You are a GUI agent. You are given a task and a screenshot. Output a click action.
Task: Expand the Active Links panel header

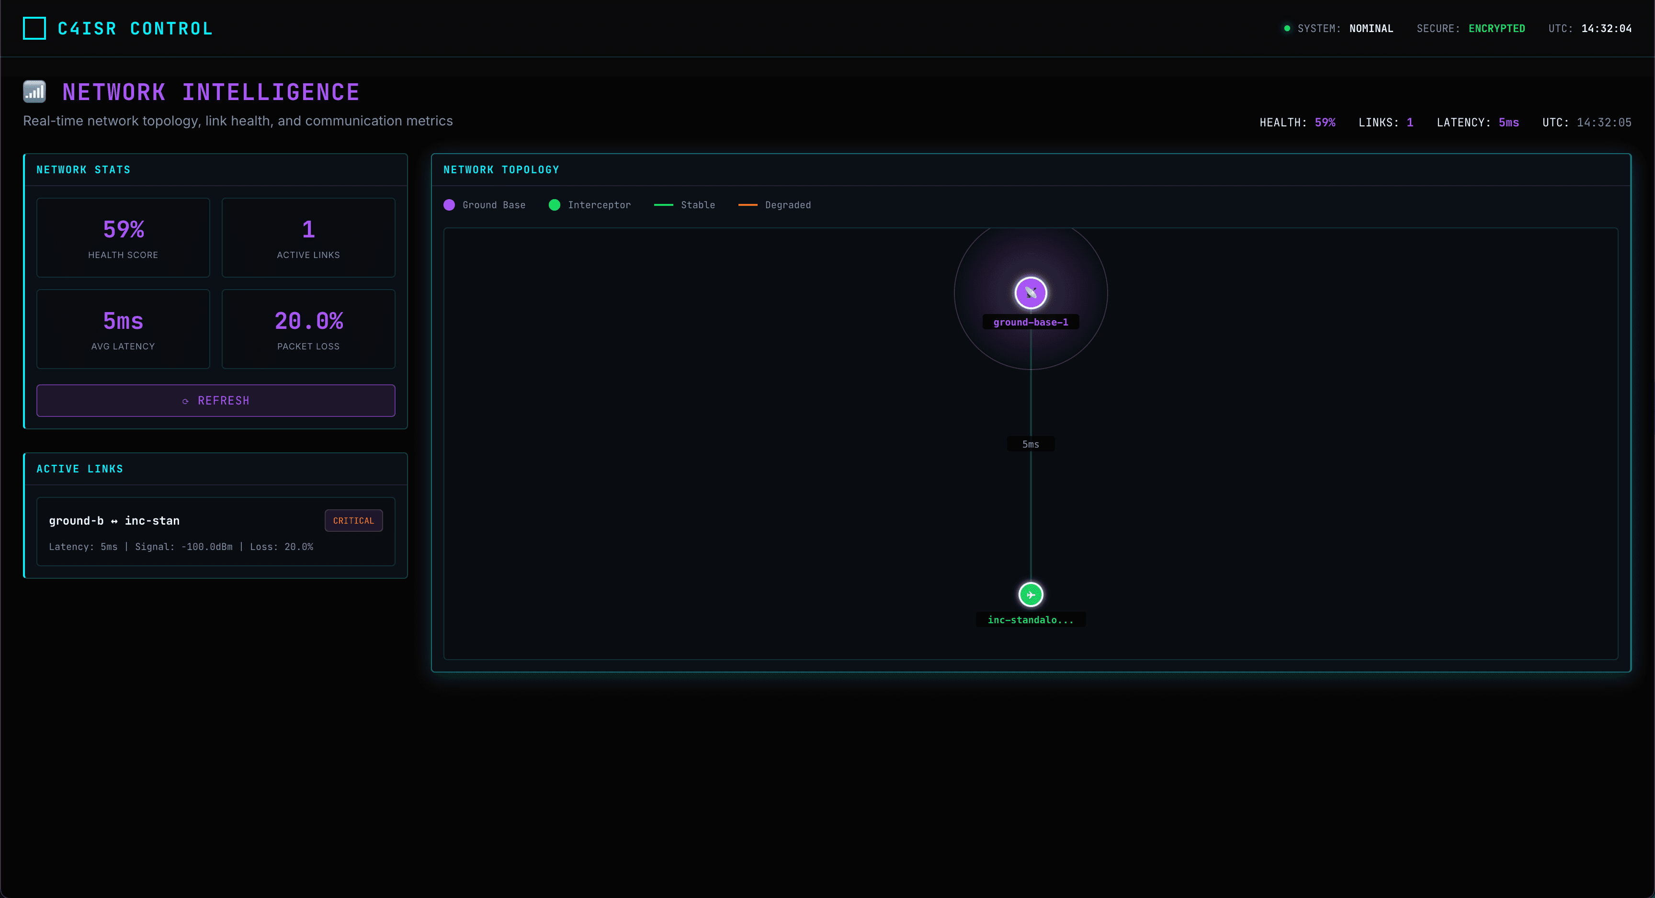coord(216,469)
